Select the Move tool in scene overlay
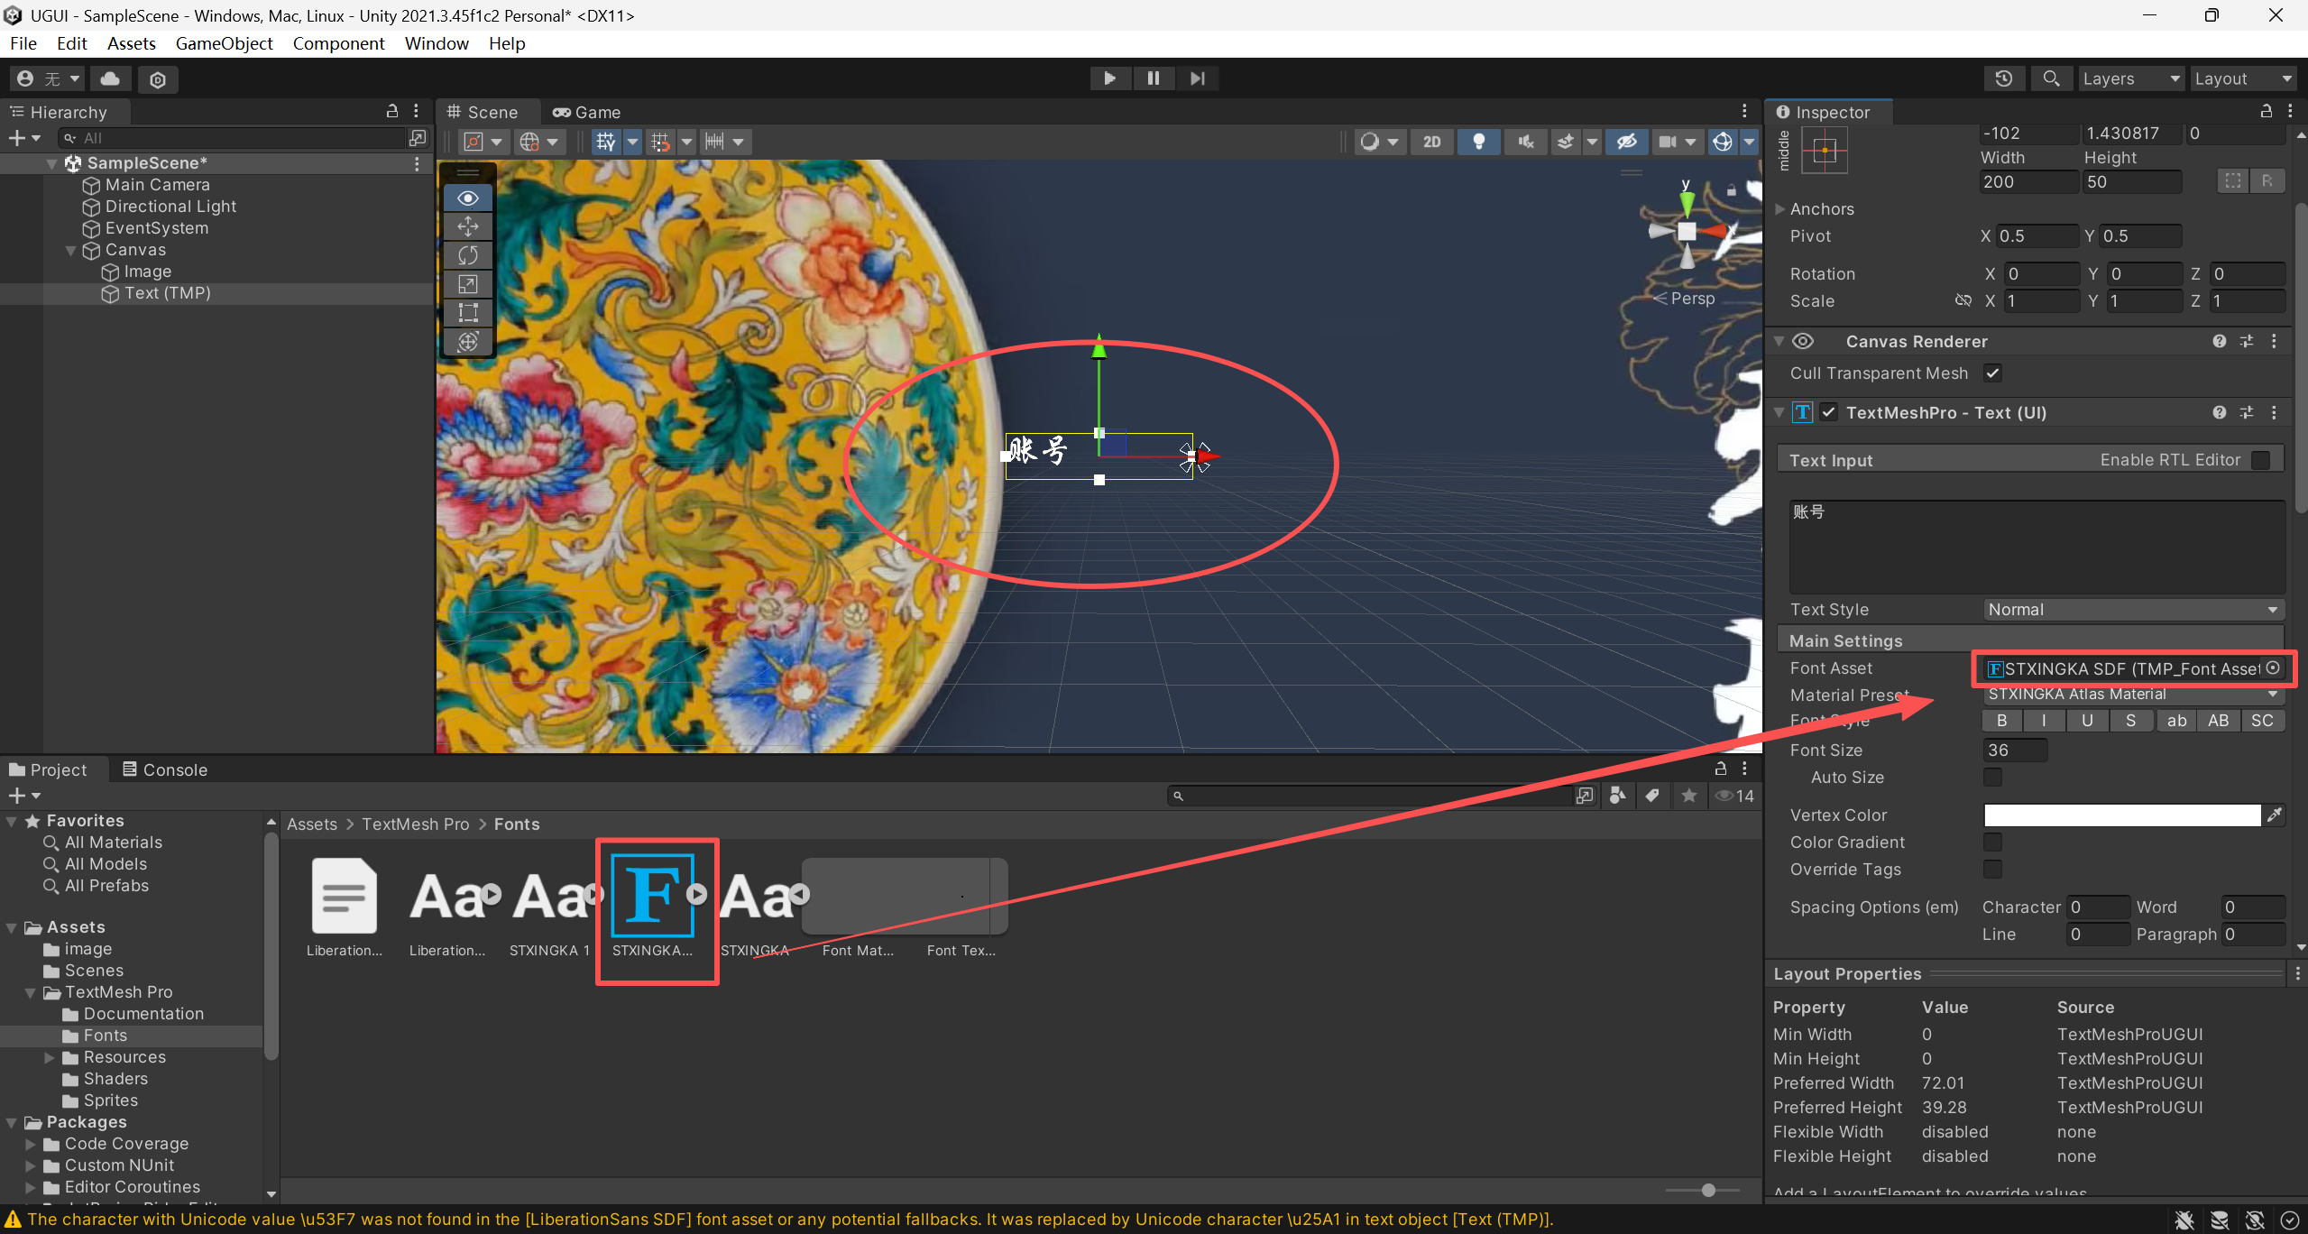This screenshot has height=1234, width=2308. (468, 226)
